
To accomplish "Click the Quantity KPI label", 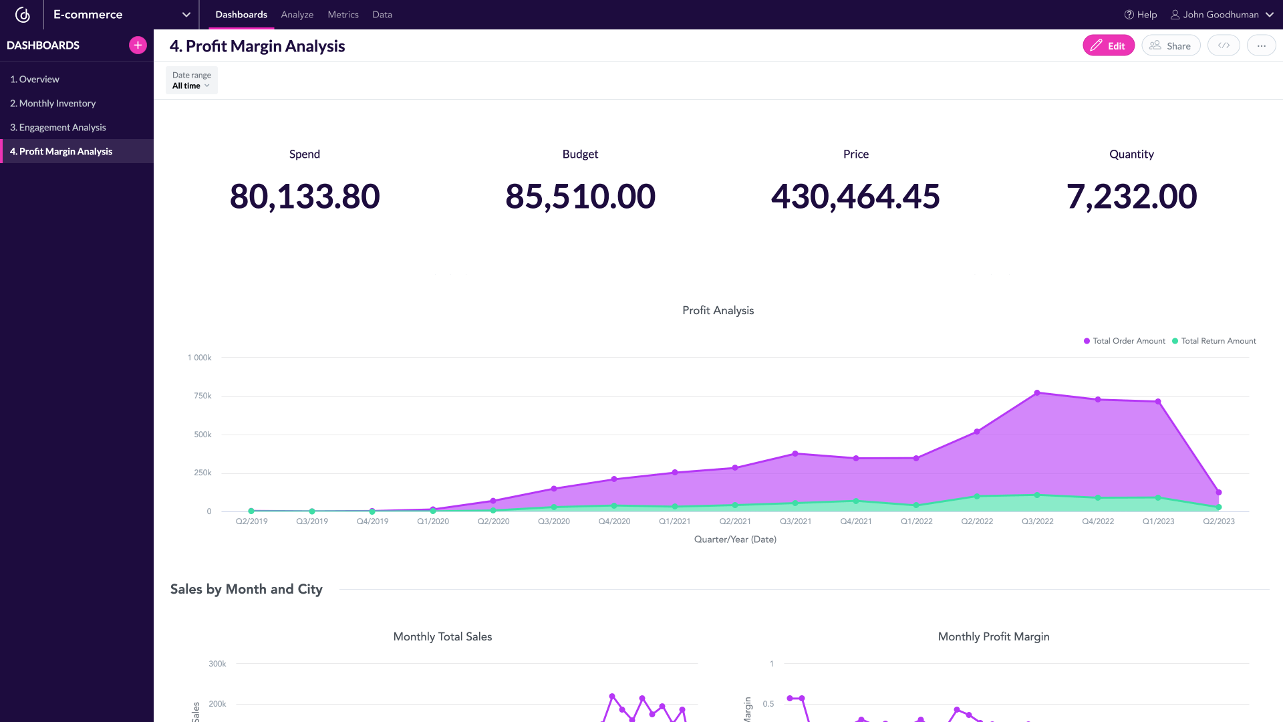I will 1131,154.
